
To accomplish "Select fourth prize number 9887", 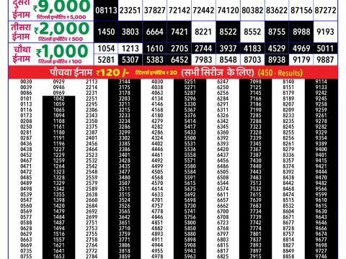I will tap(325, 60).
